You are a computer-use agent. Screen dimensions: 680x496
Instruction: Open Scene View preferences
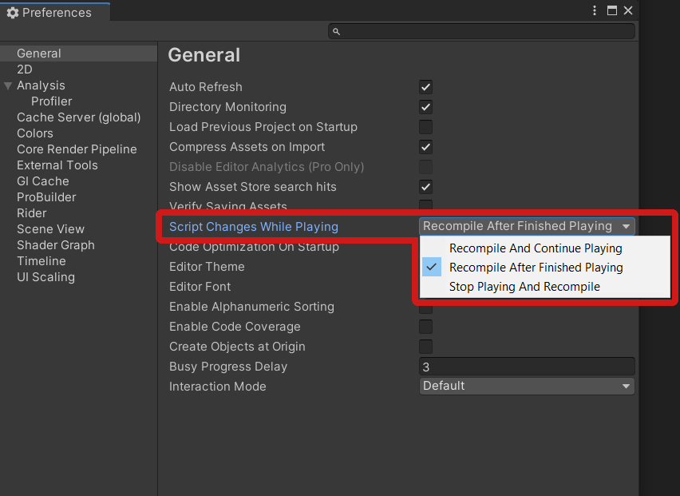[x=50, y=229]
